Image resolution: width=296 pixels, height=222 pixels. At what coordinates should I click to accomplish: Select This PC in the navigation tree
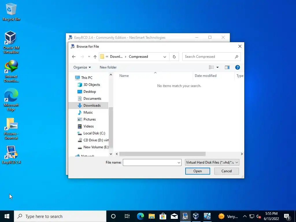(87, 77)
